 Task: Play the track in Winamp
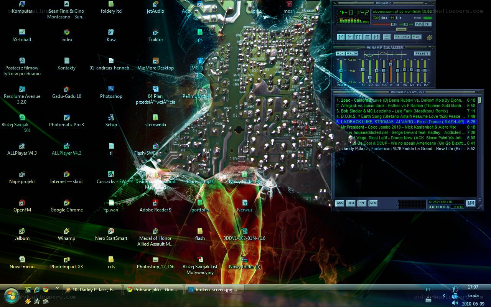[349, 37]
